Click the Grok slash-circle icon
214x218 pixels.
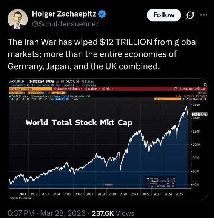coord(190,15)
